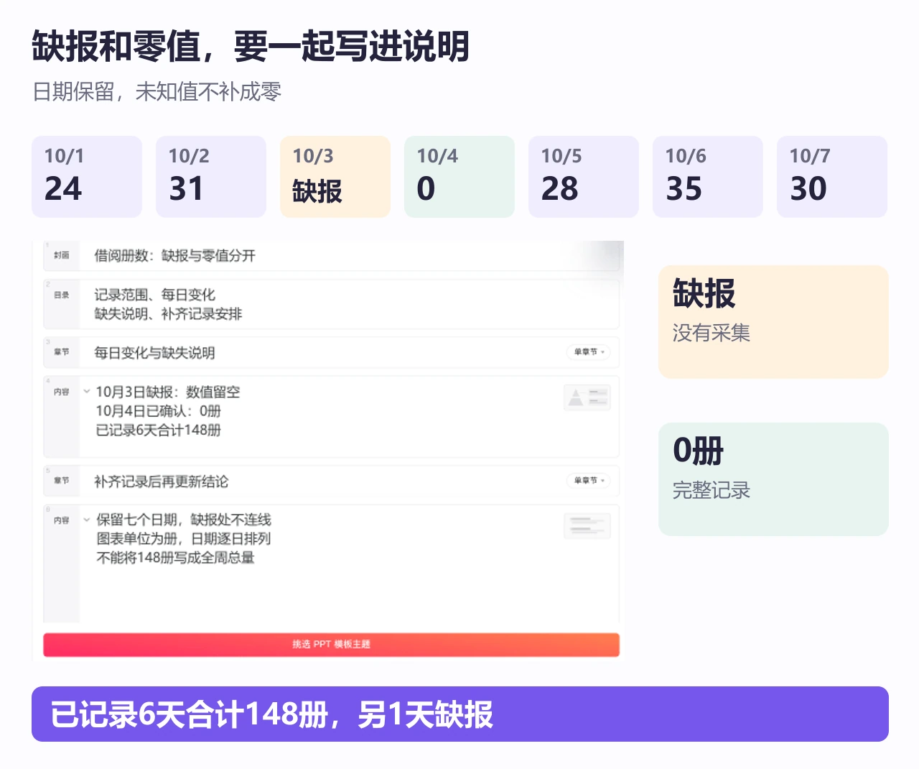919x769 pixels.
Task: Click the line 图表单位为册,日期逐日排列
Action: pyautogui.click(x=184, y=539)
